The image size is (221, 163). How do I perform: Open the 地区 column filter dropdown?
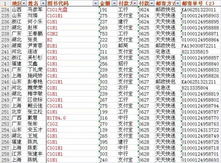(24, 3)
